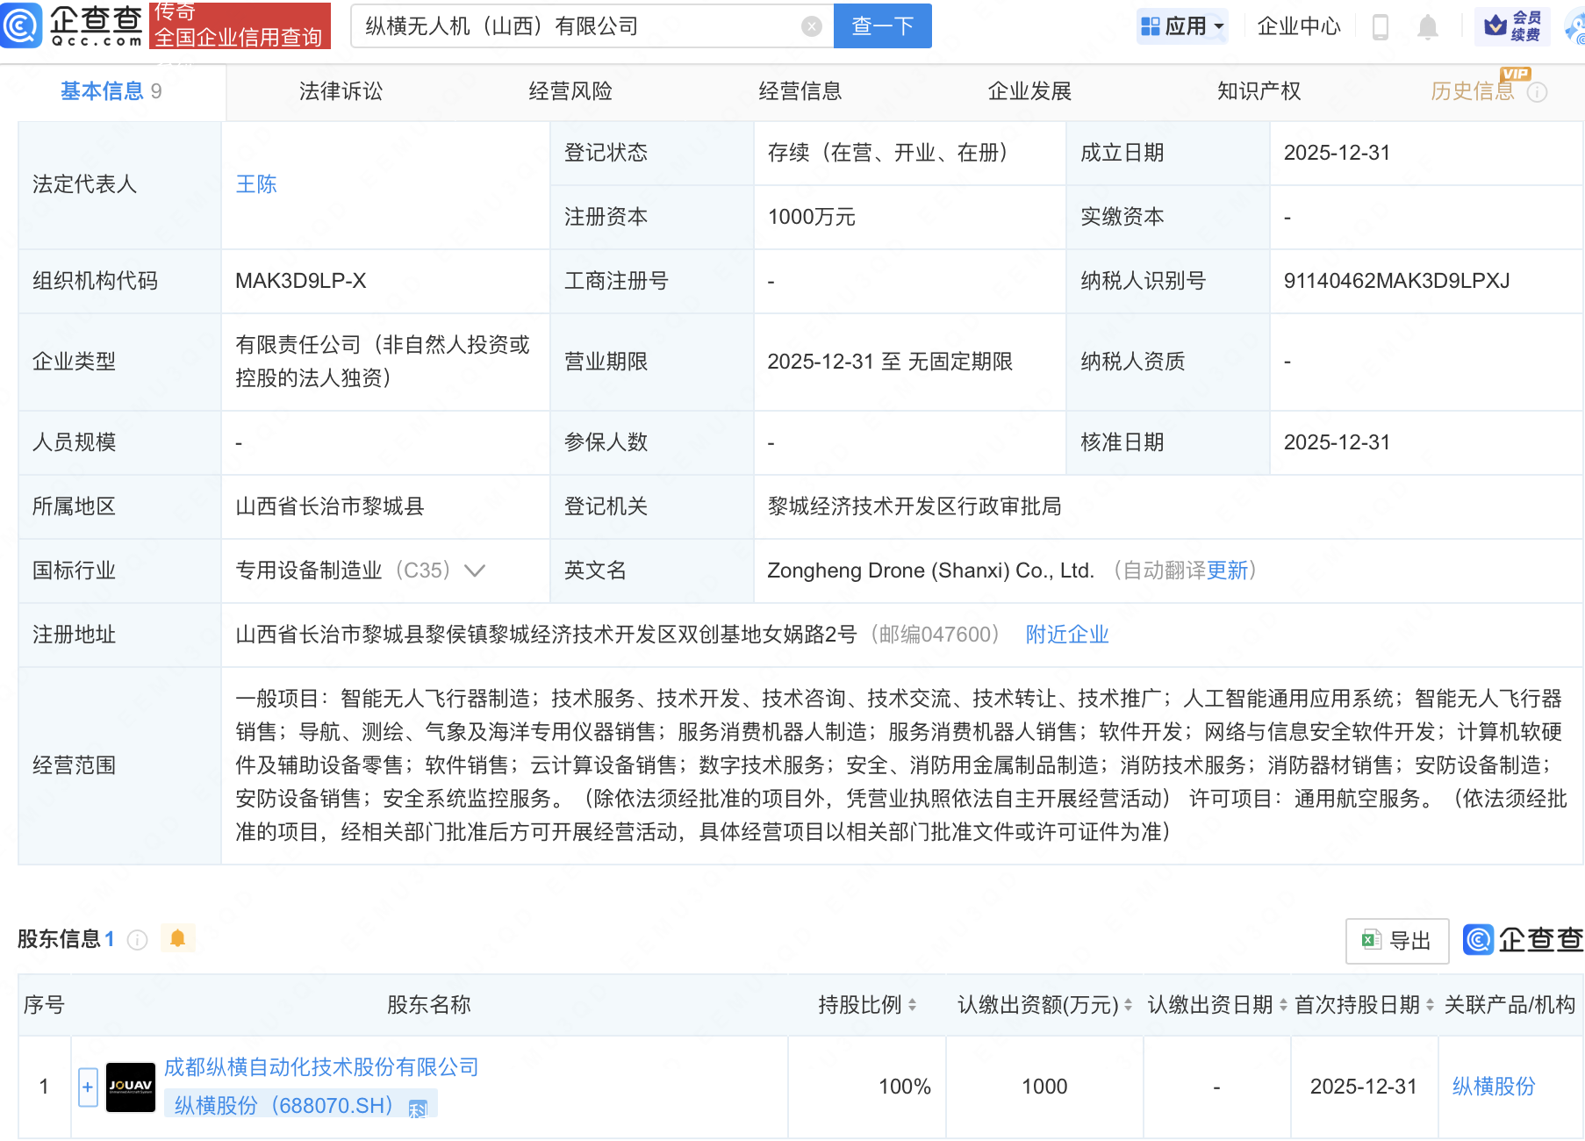Switch to the 法律诉讼 tab
This screenshot has height=1141, width=1585.
click(x=341, y=91)
